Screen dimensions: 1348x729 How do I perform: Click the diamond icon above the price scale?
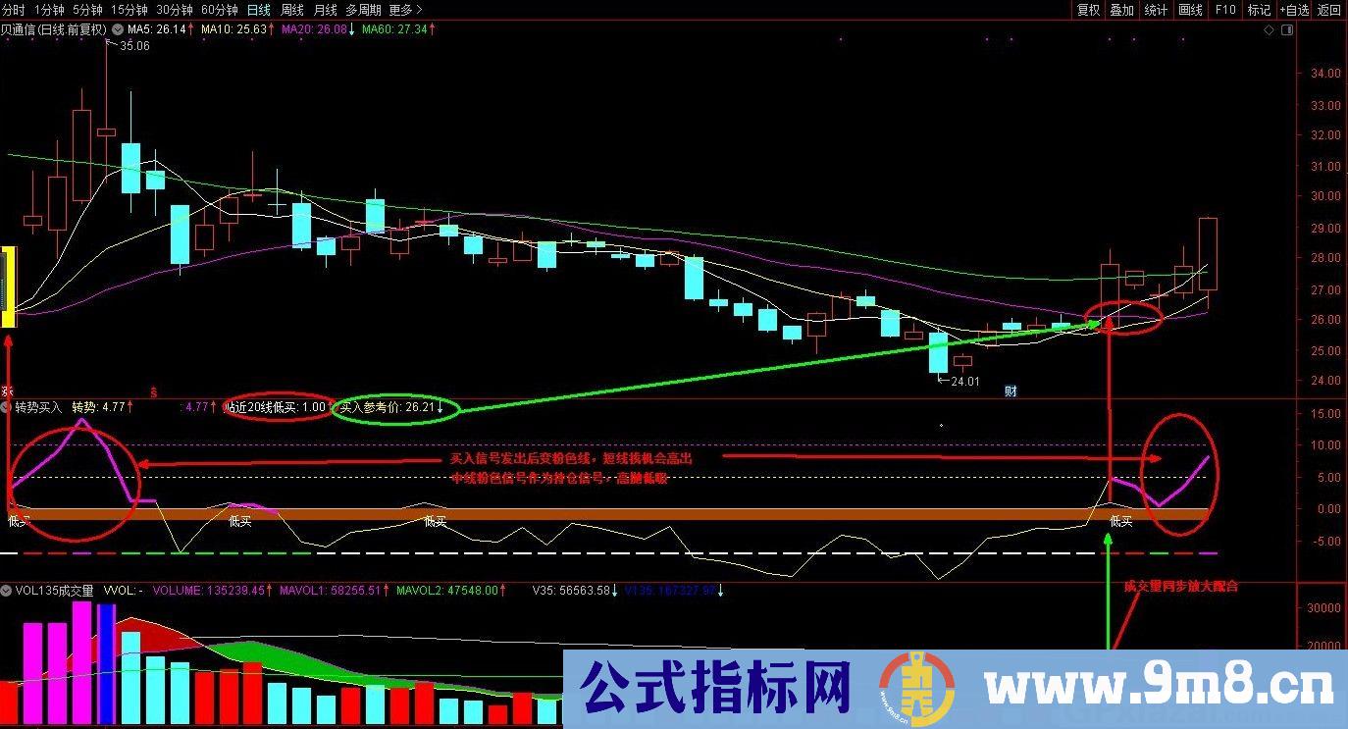[1269, 29]
